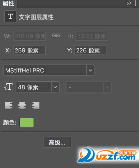
Task: Open the disabled font style dropdown
Action: (88, 87)
